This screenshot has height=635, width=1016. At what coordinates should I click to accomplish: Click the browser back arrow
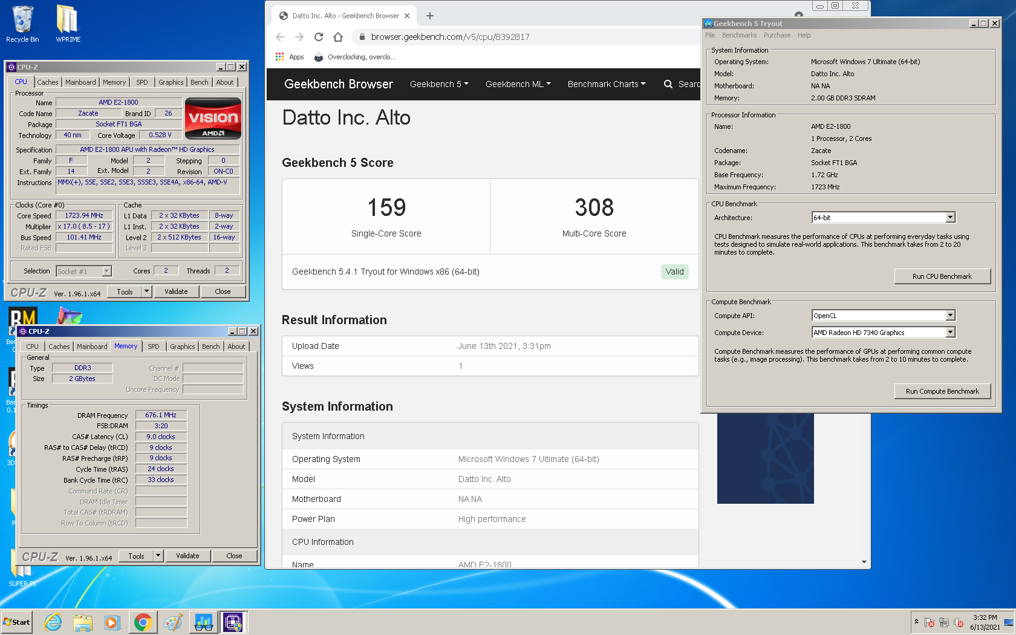[280, 37]
